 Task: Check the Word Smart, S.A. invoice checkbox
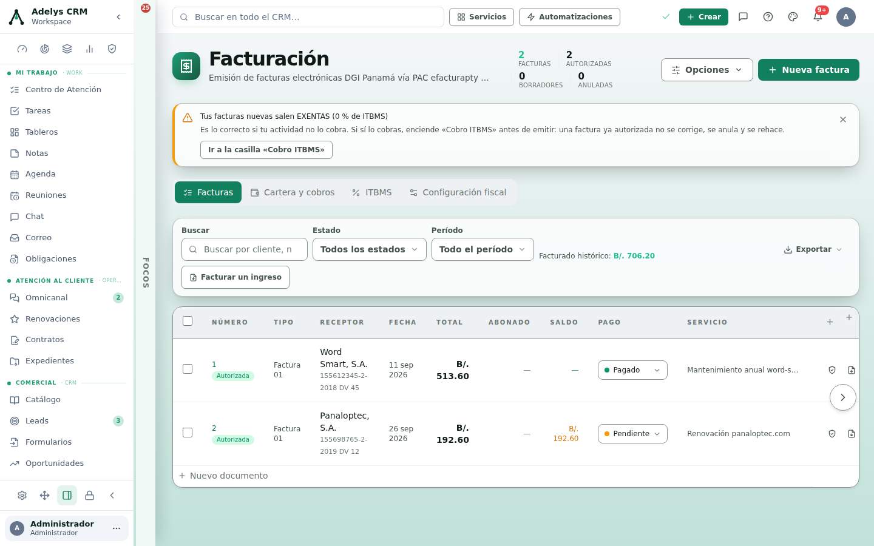tap(188, 369)
